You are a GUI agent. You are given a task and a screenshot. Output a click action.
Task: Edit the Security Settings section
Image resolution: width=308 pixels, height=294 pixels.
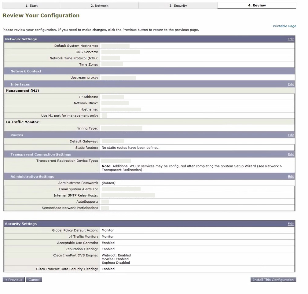(290, 224)
